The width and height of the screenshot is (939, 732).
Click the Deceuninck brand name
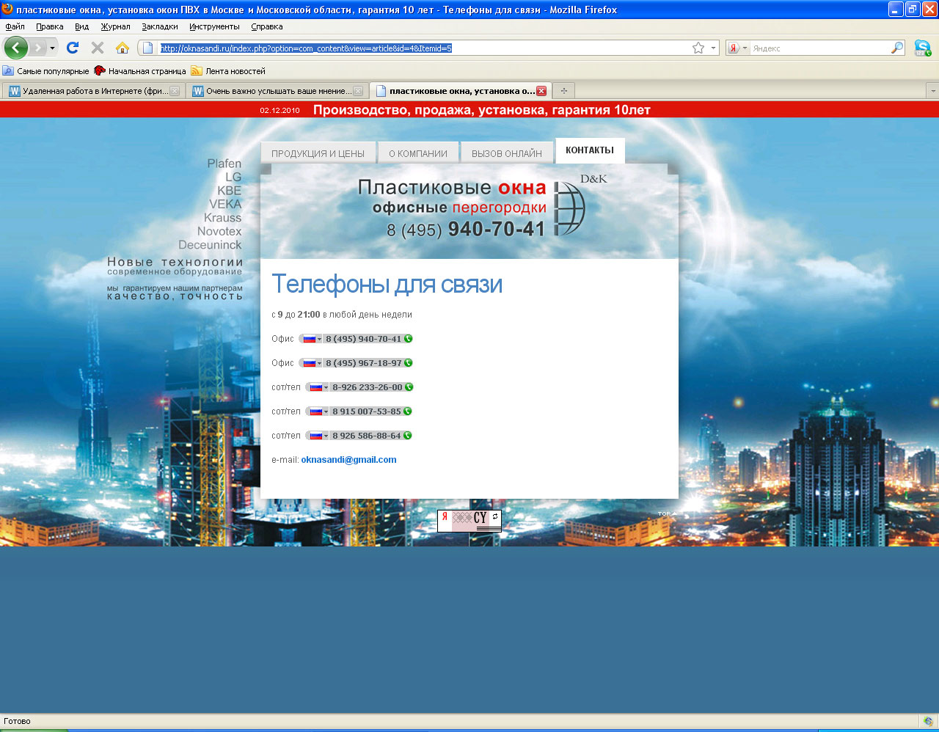tap(210, 245)
